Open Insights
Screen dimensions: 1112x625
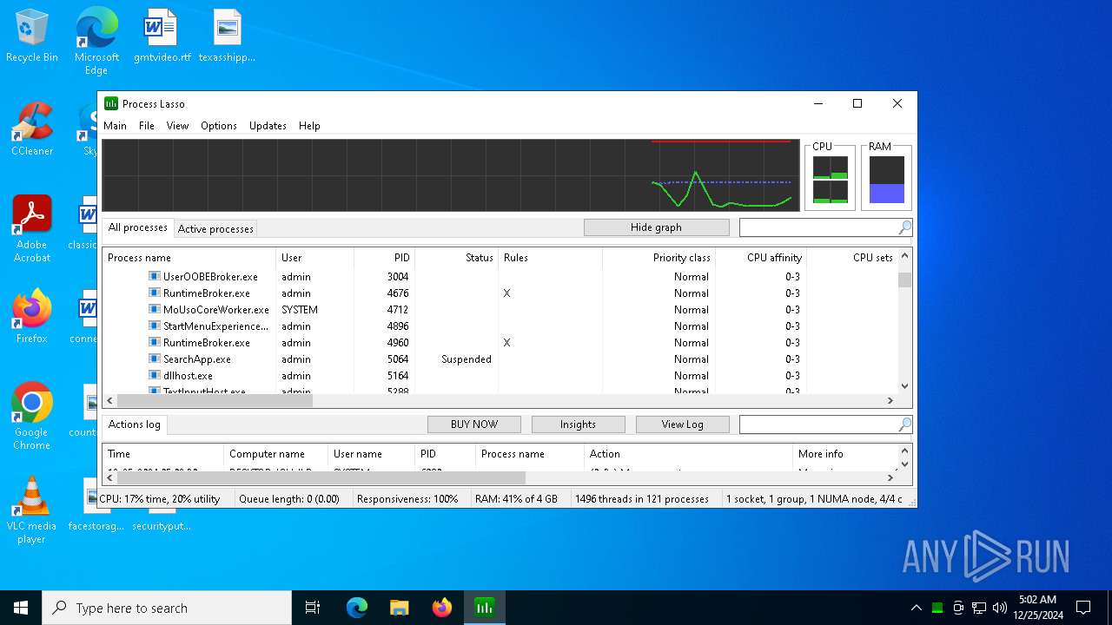[x=578, y=424]
